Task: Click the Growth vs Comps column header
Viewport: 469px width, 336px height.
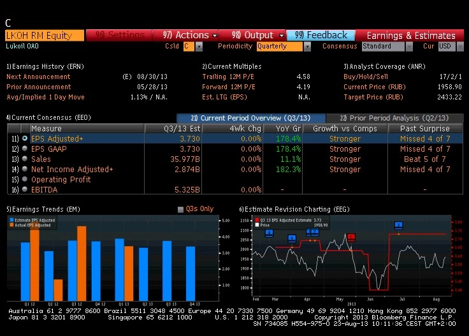Action: [345, 128]
